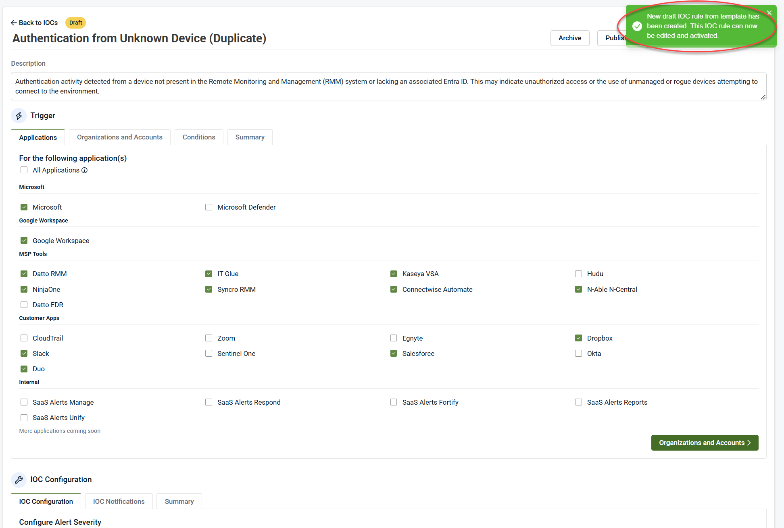784x528 pixels.
Task: Select the Okta application checkbox
Action: point(578,353)
